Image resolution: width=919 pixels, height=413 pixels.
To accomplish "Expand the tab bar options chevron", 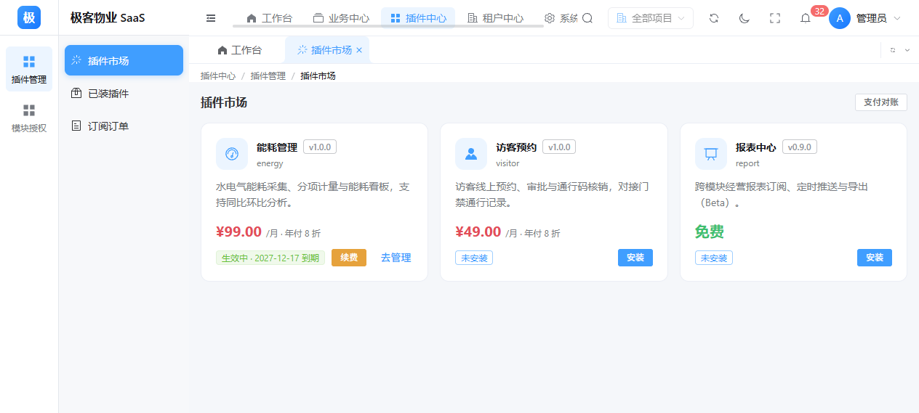I will tap(907, 50).
